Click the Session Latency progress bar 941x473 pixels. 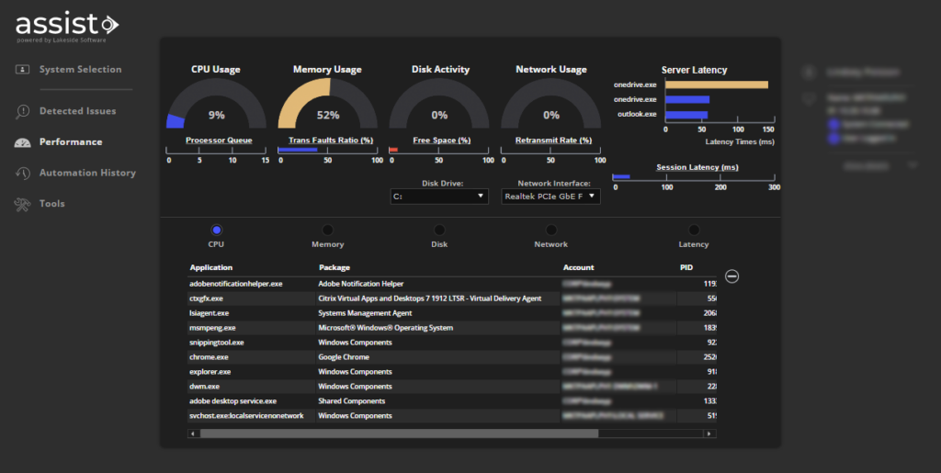[621, 177]
